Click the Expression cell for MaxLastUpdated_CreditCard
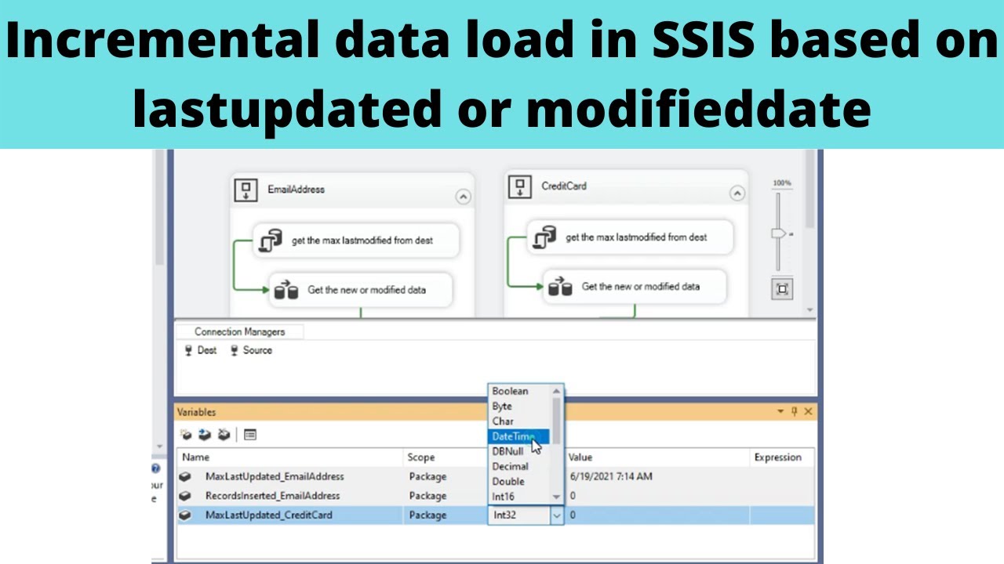Viewport: 1004px width, 564px height. 782,515
